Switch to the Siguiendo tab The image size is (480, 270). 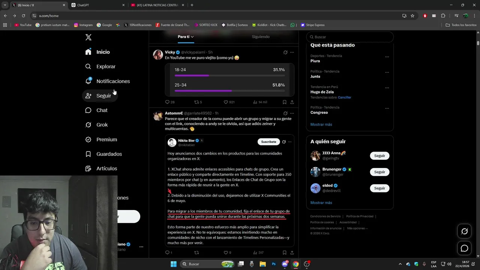click(x=261, y=37)
